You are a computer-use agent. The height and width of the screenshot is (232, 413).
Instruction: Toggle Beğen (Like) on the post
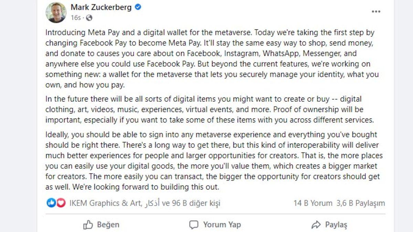pos(102,225)
